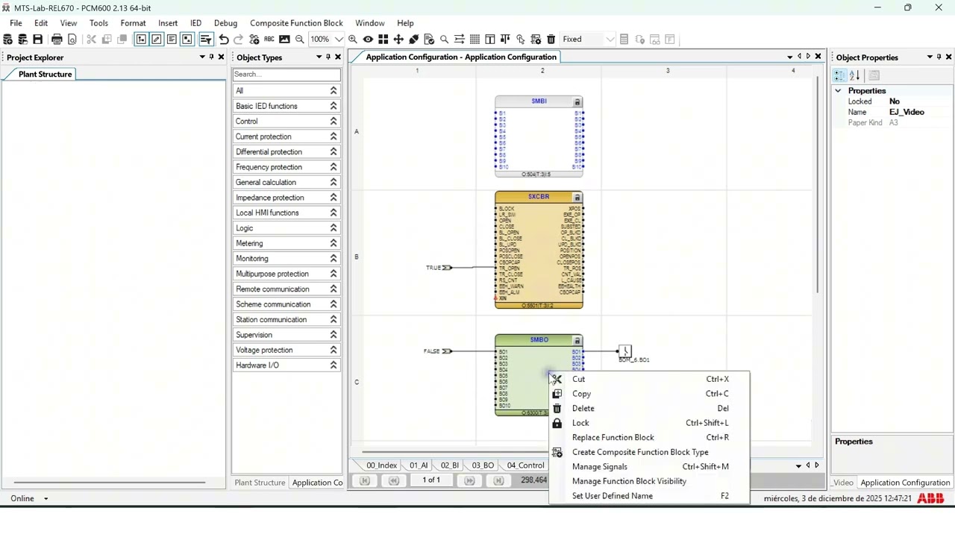
Task: Click lock icon on SMBI block
Action: [577, 102]
